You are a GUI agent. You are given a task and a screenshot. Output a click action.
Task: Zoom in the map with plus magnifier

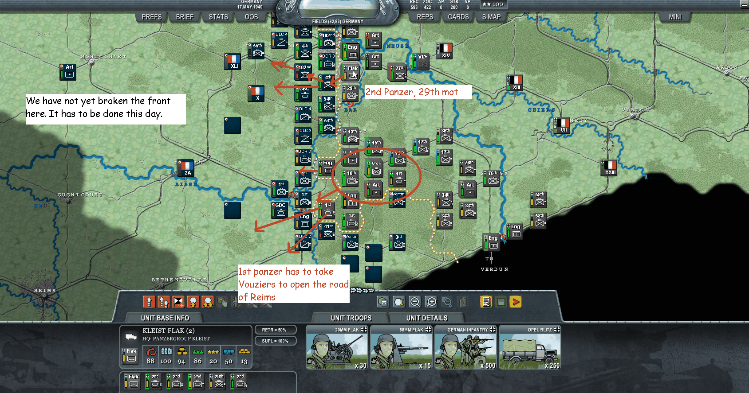tap(431, 302)
